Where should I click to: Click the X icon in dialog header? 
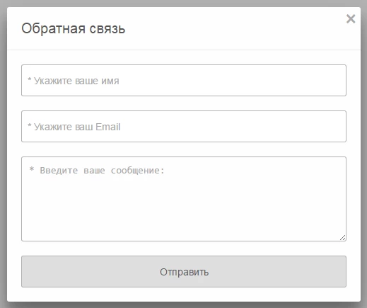(351, 18)
